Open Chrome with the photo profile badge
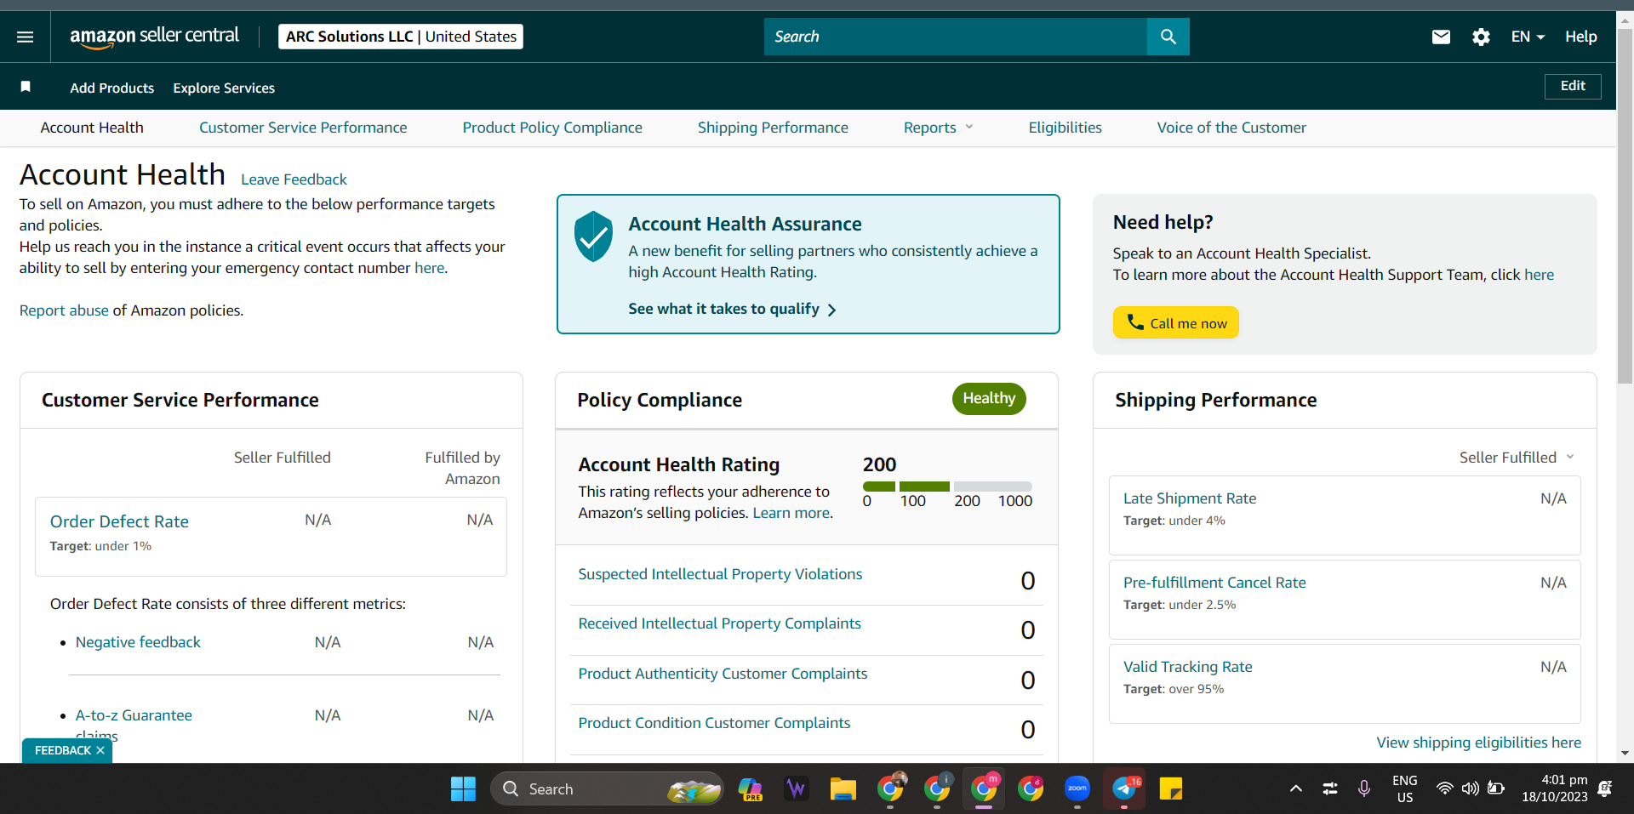 tap(890, 788)
